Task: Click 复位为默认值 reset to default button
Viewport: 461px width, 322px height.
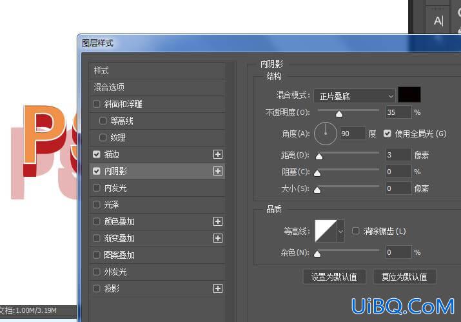Action: pos(404,277)
